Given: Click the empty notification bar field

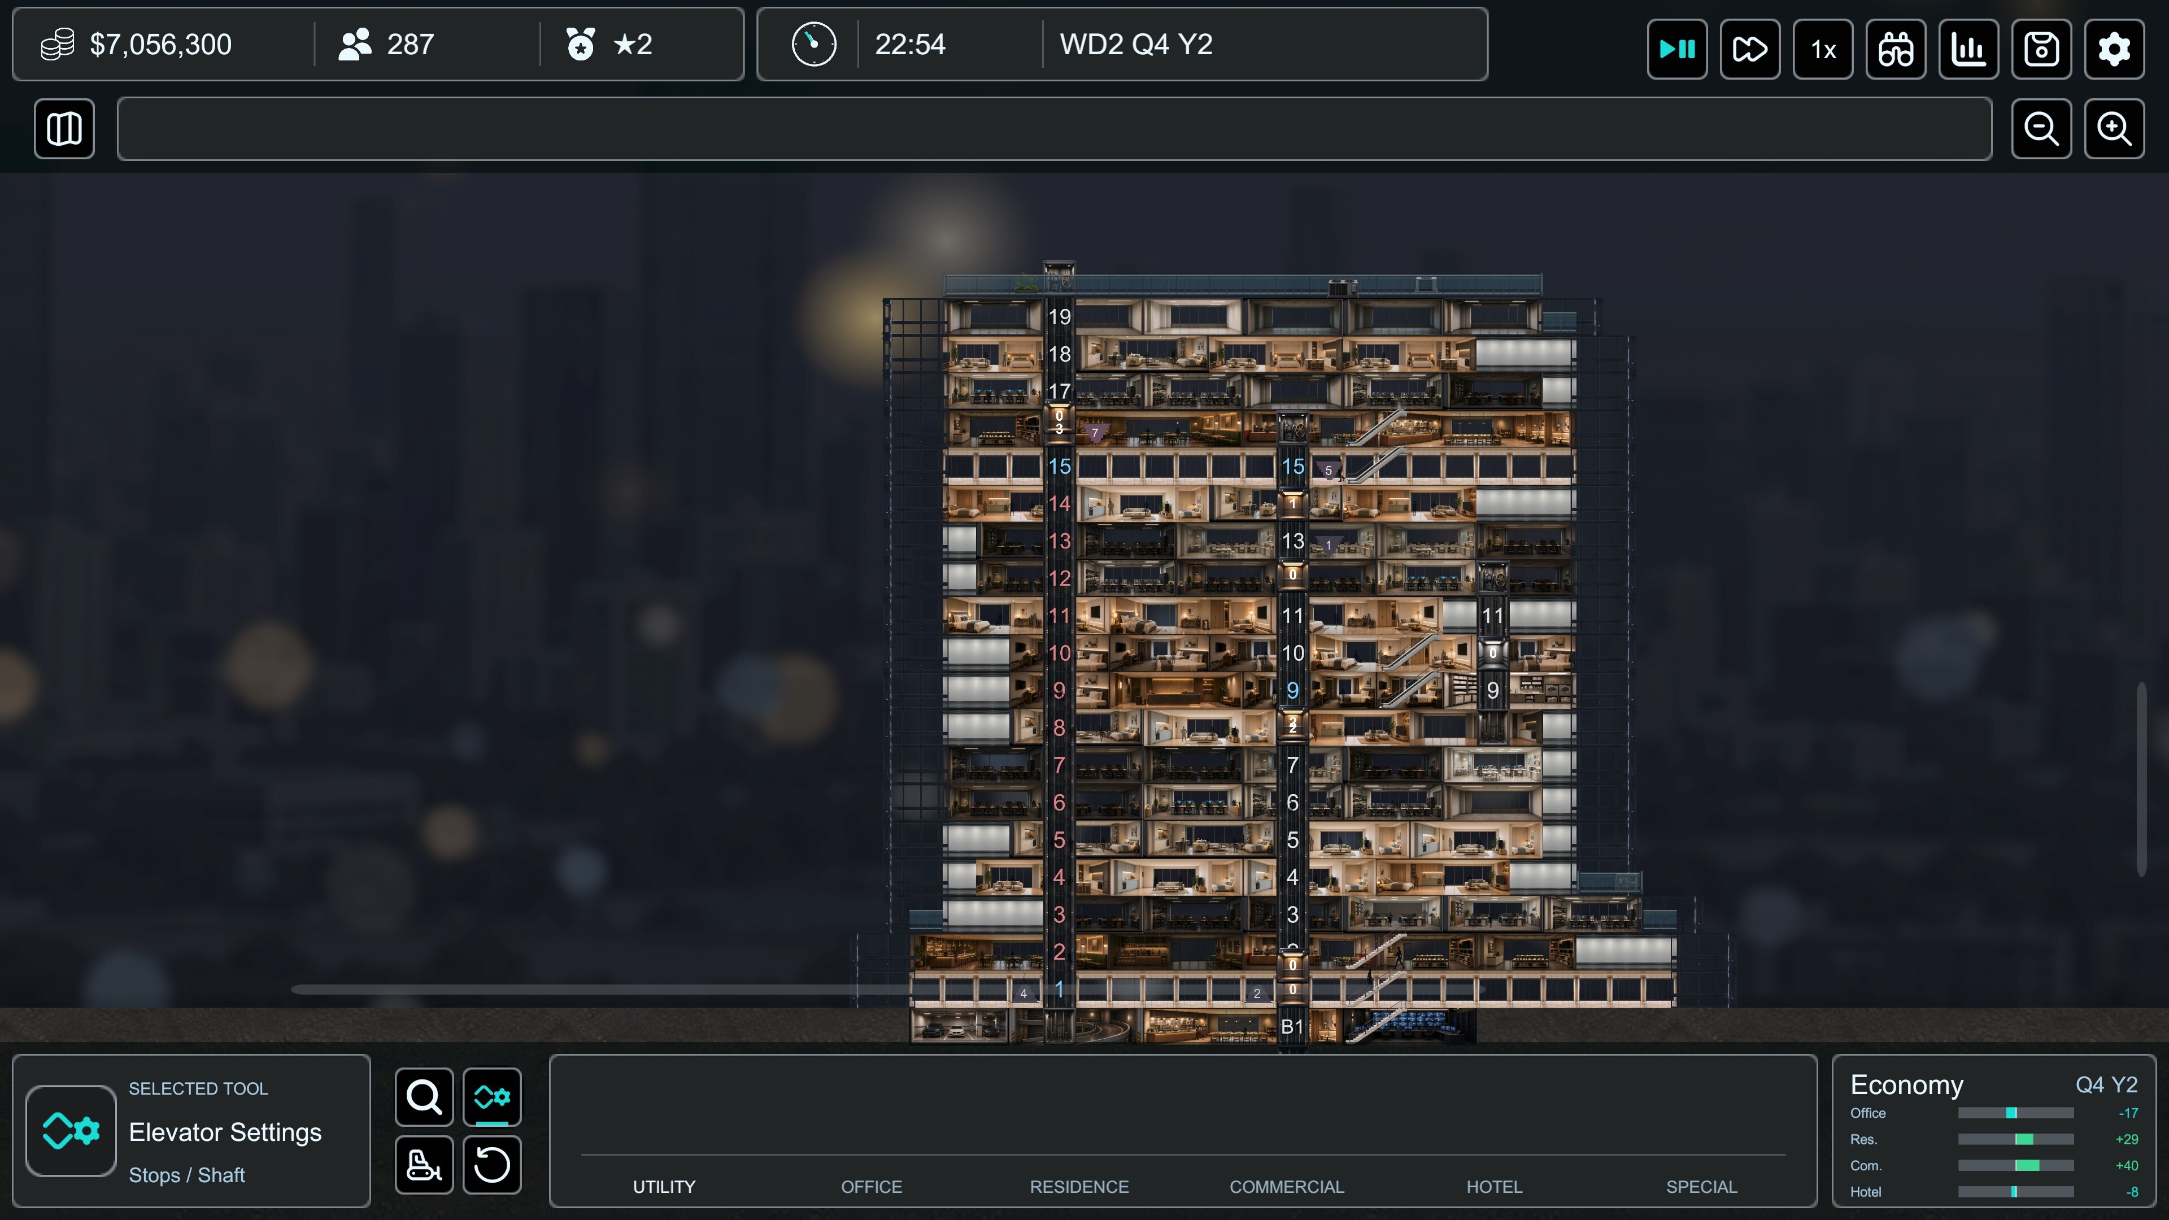Looking at the screenshot, I should tap(1054, 129).
